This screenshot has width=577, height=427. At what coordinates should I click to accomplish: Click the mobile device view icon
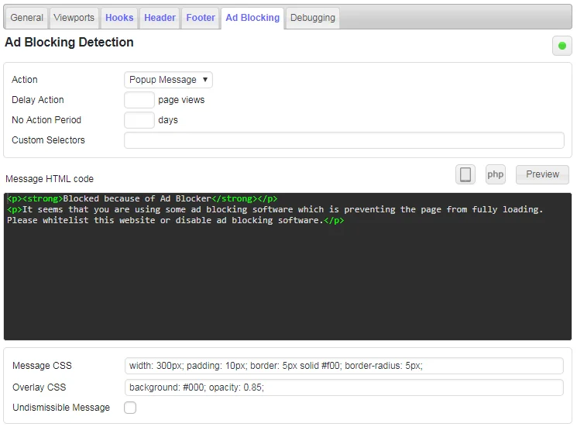[x=465, y=174]
